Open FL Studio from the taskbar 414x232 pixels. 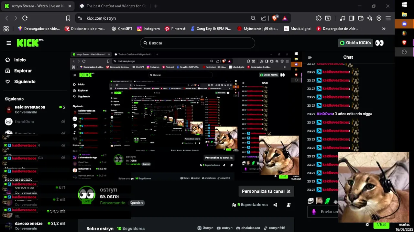click(404, 33)
